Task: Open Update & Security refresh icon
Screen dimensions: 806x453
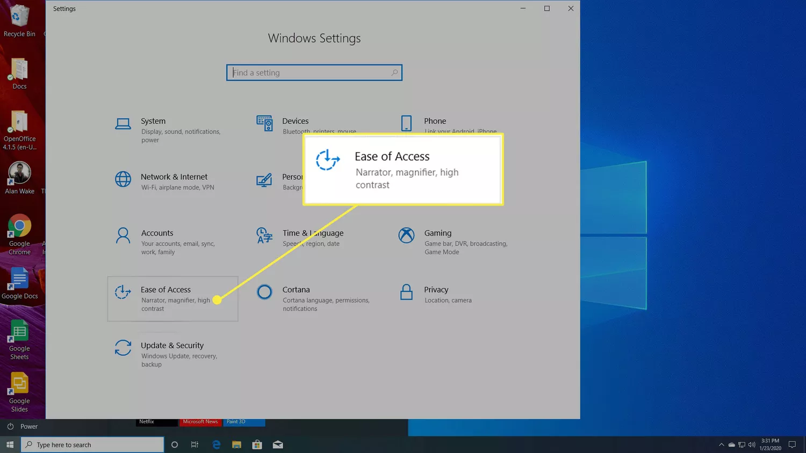Action: click(x=123, y=348)
